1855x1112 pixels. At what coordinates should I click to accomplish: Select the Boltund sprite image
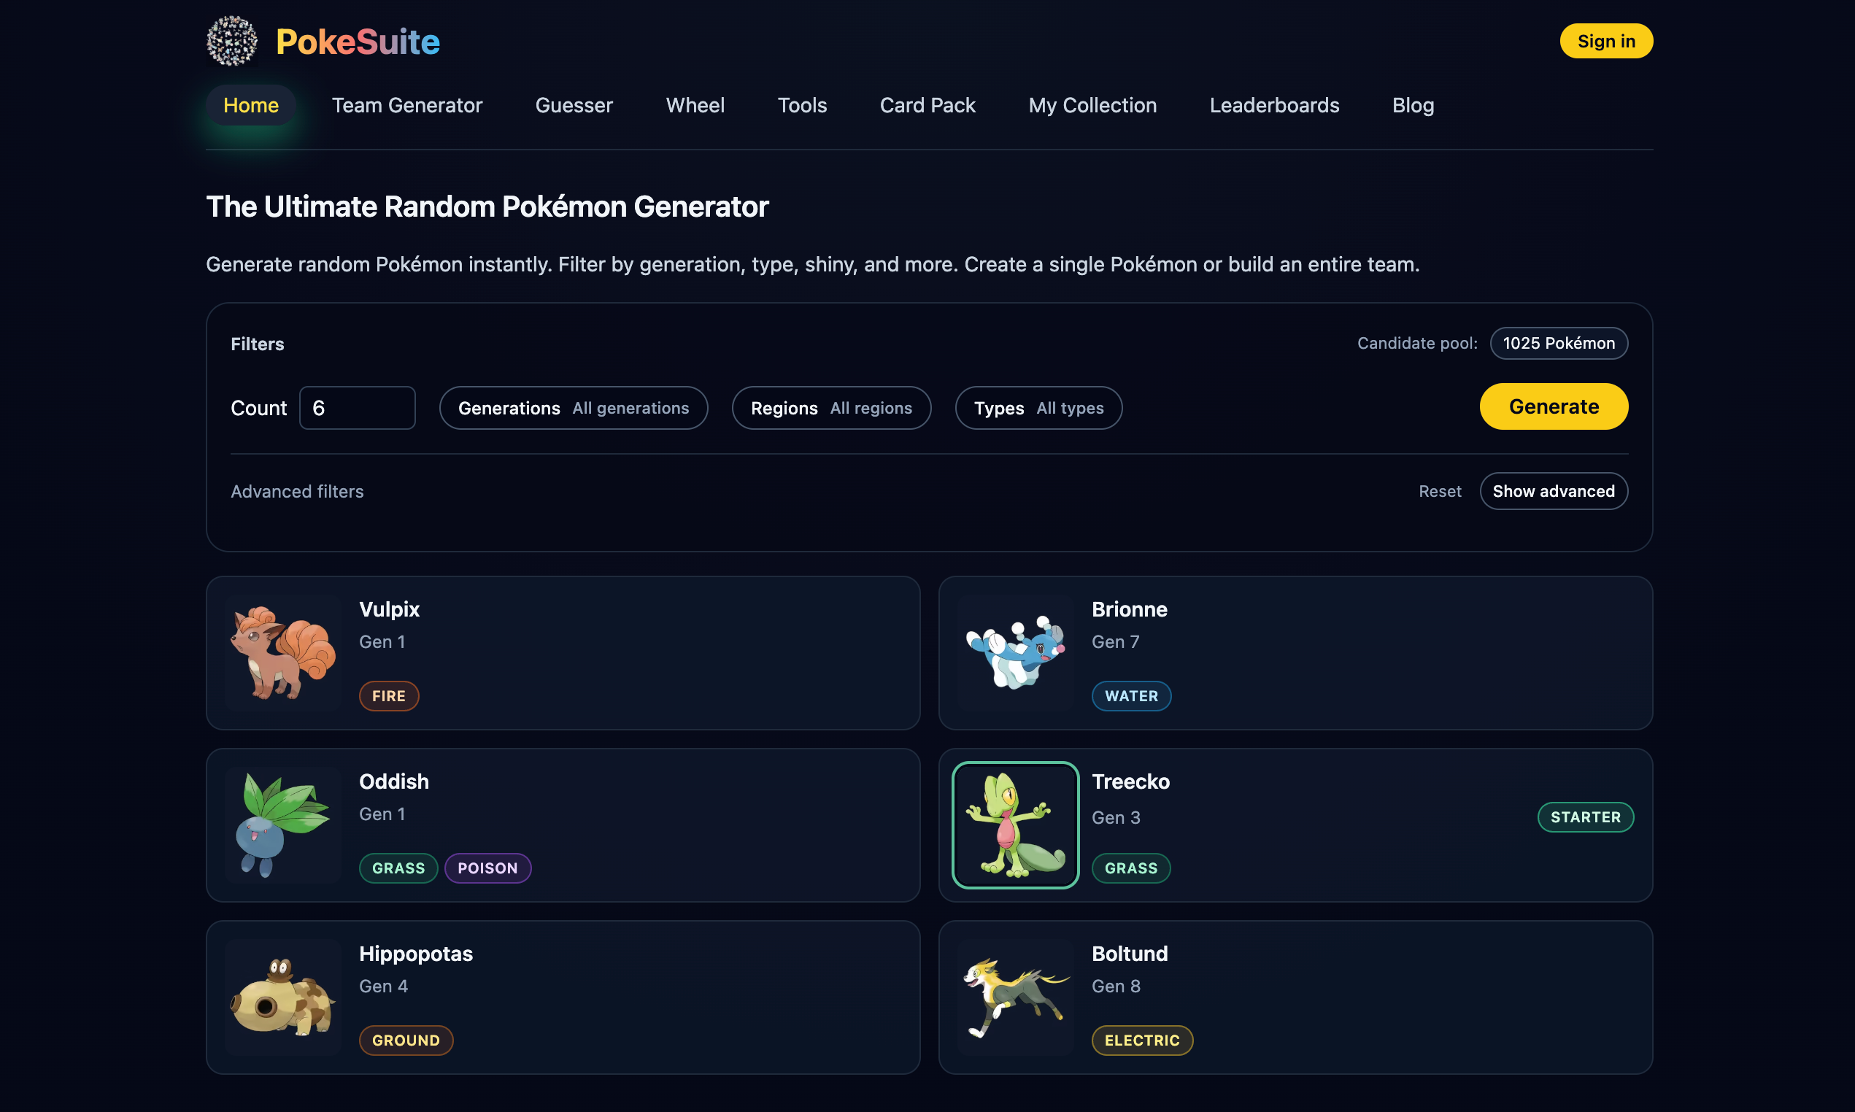(x=1015, y=997)
